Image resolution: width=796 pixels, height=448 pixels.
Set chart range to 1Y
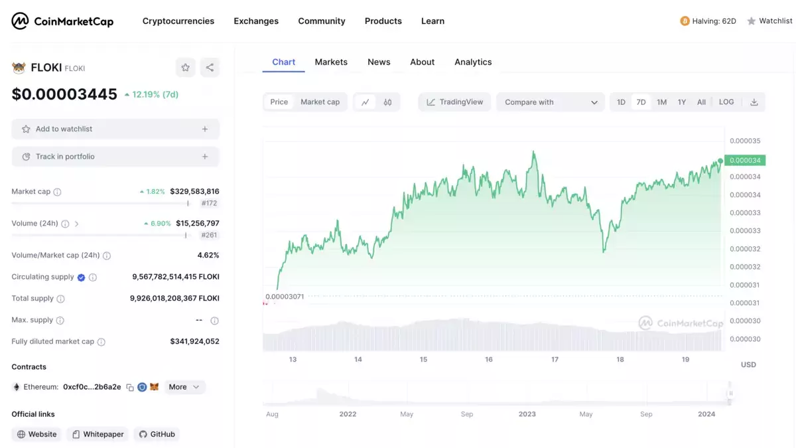tap(682, 102)
